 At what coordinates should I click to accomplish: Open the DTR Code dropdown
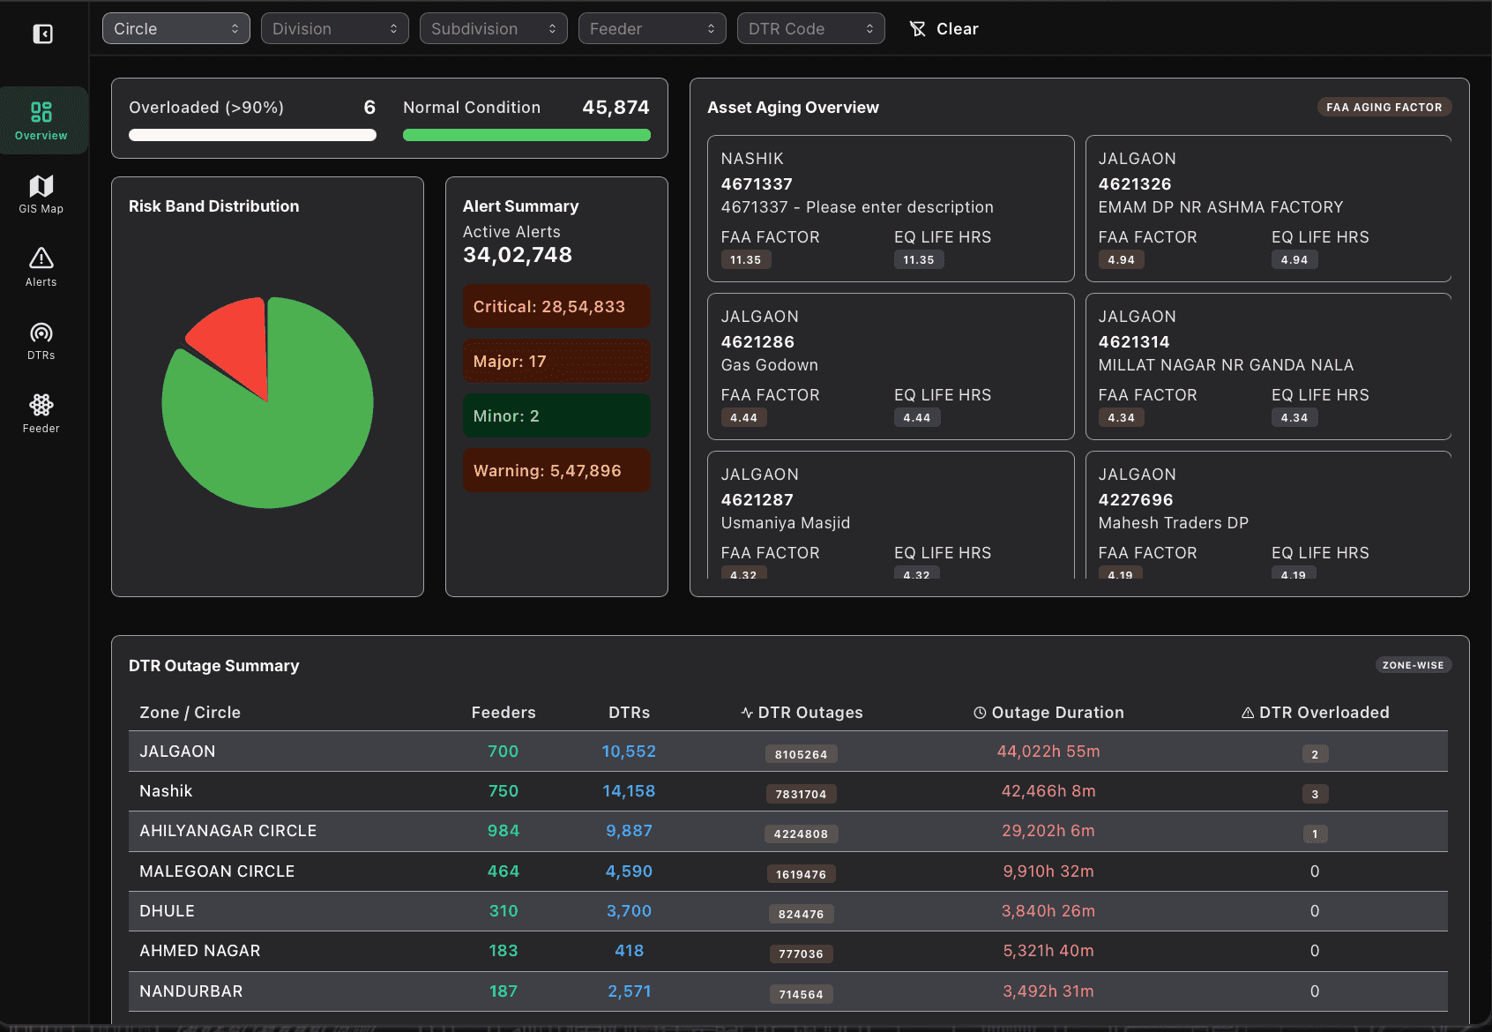(x=811, y=28)
